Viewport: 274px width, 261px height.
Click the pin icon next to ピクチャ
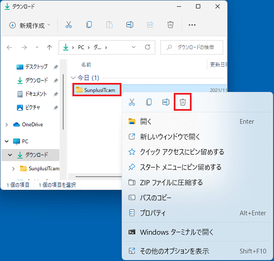pyautogui.click(x=56, y=108)
